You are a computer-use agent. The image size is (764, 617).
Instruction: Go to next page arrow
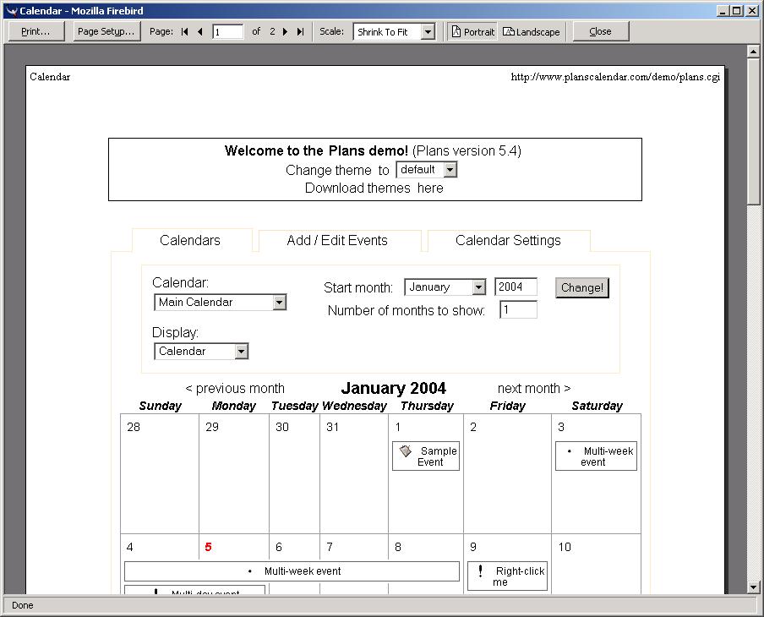pyautogui.click(x=286, y=31)
